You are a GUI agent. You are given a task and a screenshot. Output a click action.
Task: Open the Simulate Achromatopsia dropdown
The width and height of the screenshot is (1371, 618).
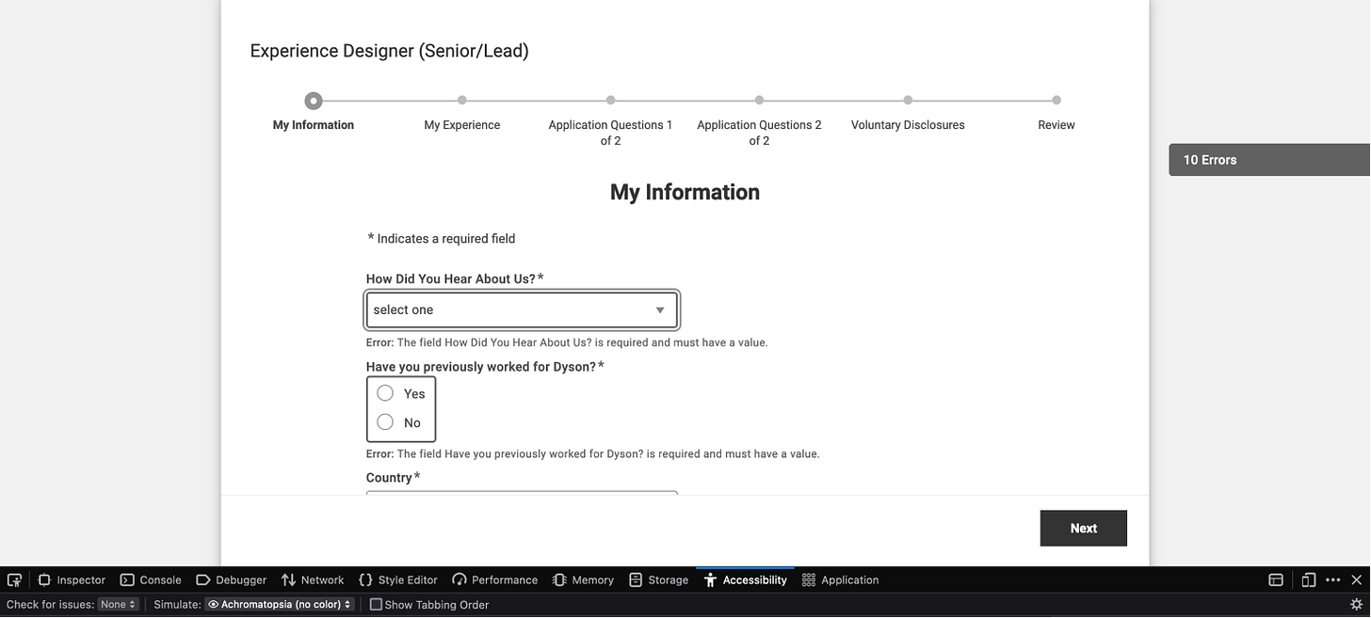[x=278, y=604]
